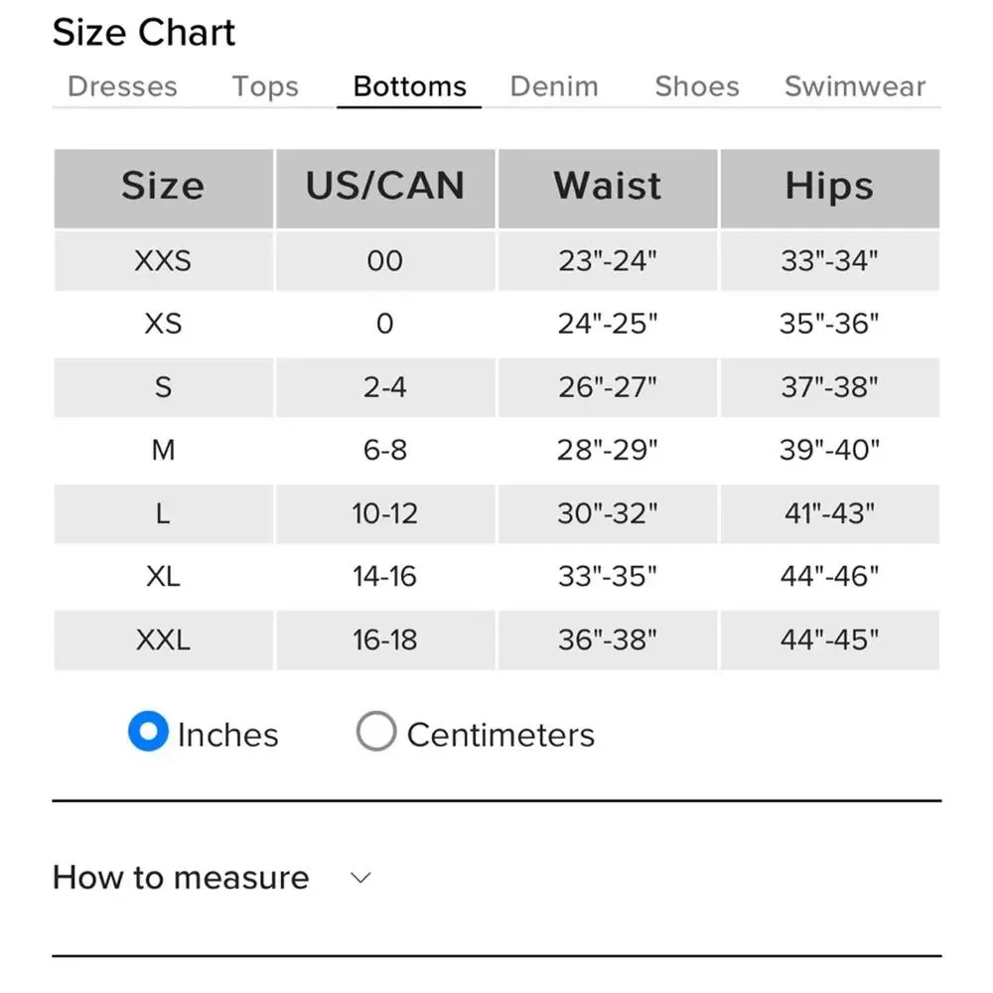Switch to the Denim tab
The width and height of the screenshot is (993, 993).
click(x=554, y=86)
